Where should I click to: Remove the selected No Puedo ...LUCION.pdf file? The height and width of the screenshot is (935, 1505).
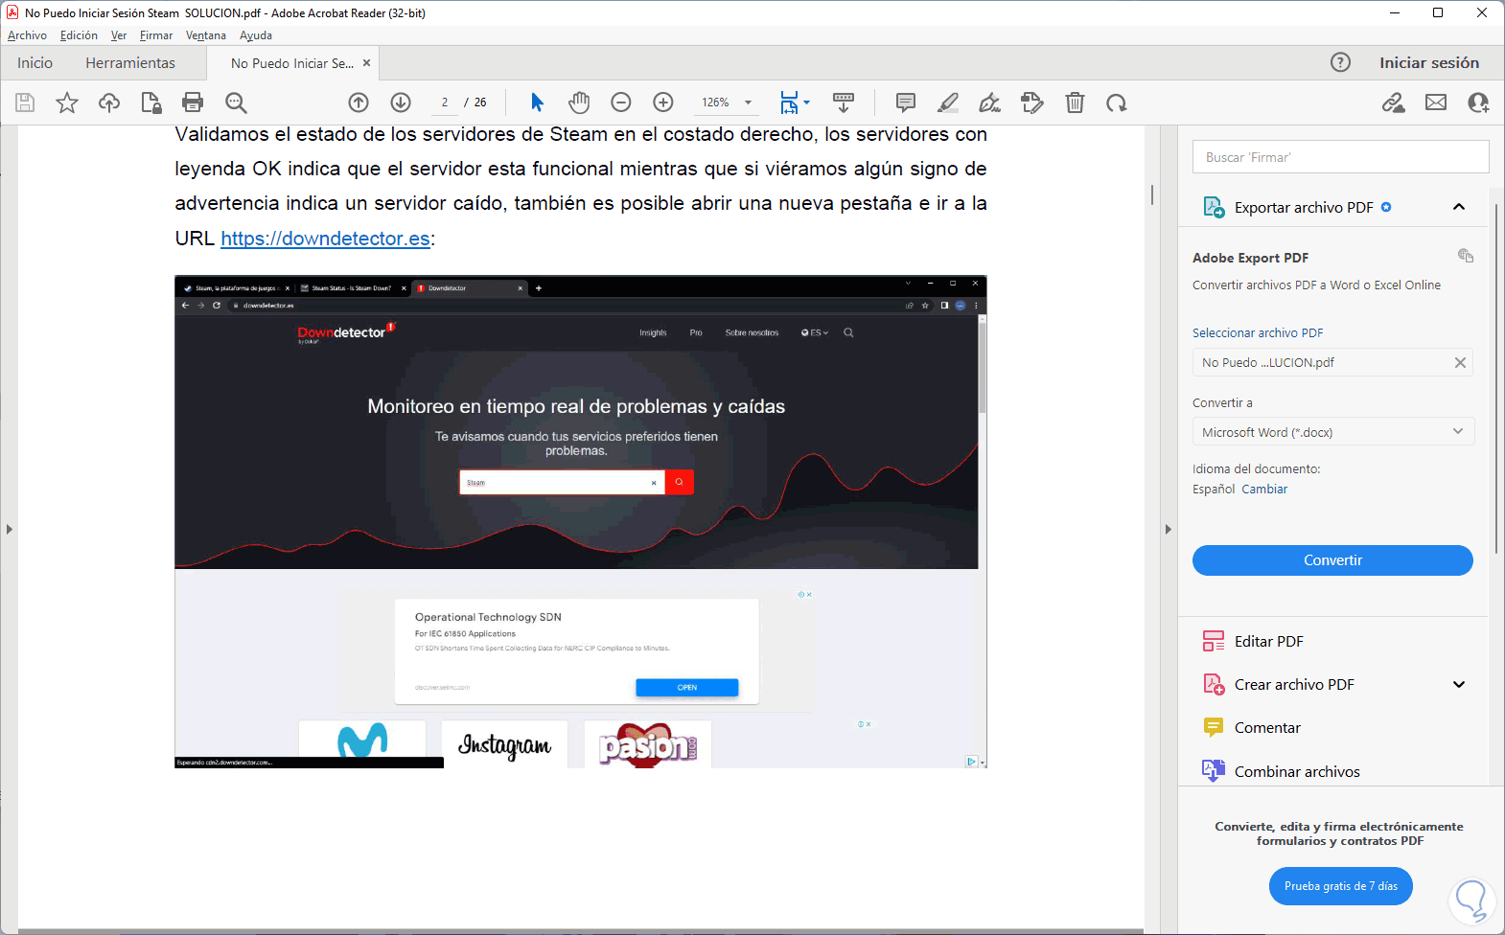(x=1460, y=362)
